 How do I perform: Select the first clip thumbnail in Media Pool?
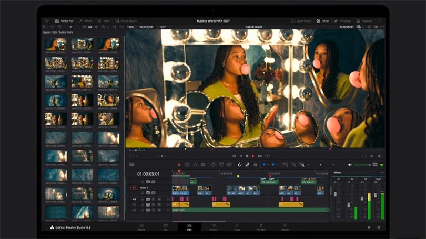(56, 45)
